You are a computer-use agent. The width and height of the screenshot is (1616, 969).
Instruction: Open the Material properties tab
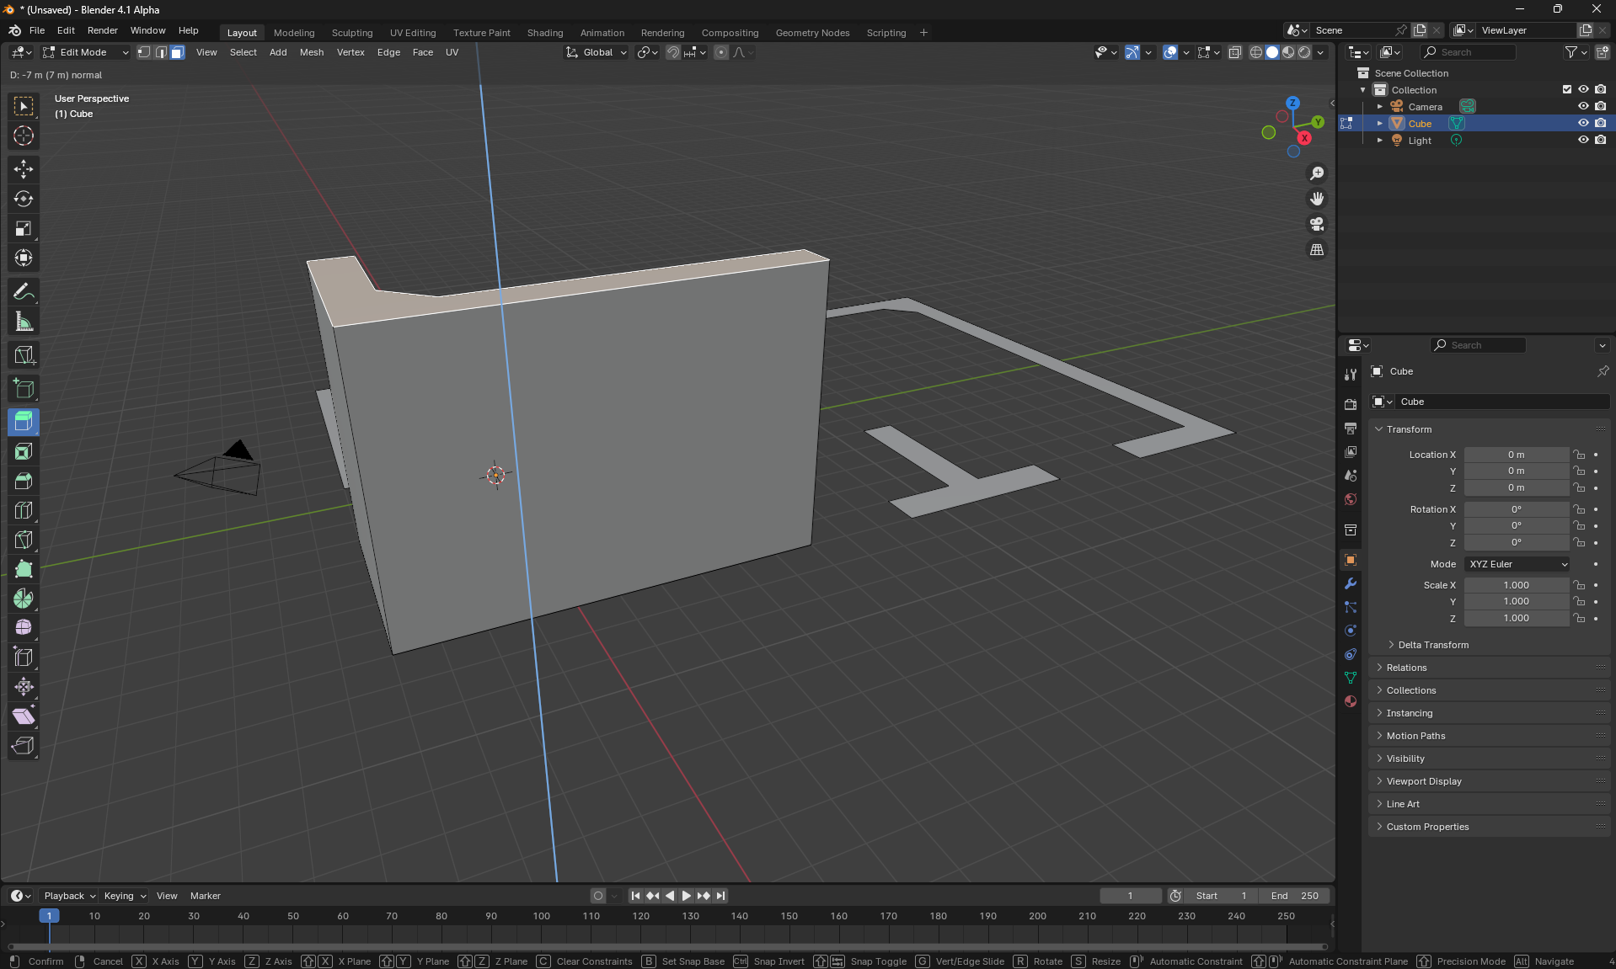[1351, 701]
